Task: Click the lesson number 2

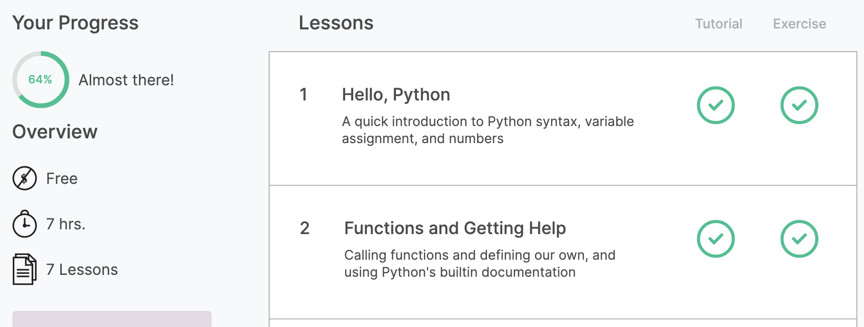Action: click(x=305, y=228)
